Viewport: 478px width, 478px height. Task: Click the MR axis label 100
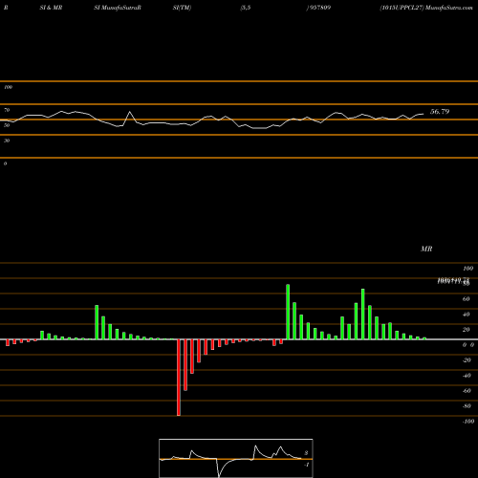point(467,269)
